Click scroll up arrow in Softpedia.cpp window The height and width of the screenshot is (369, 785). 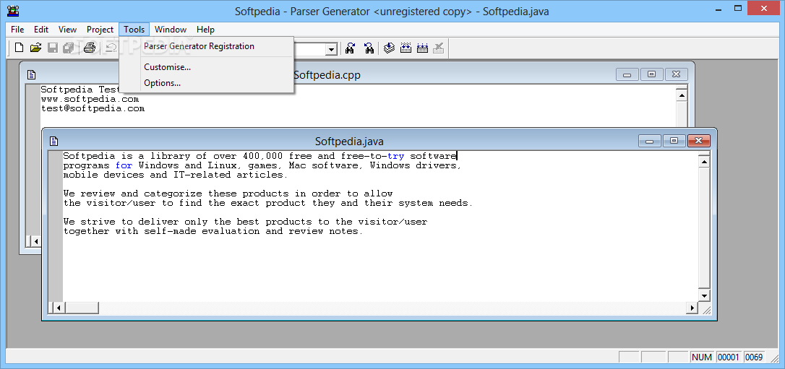tap(682, 95)
